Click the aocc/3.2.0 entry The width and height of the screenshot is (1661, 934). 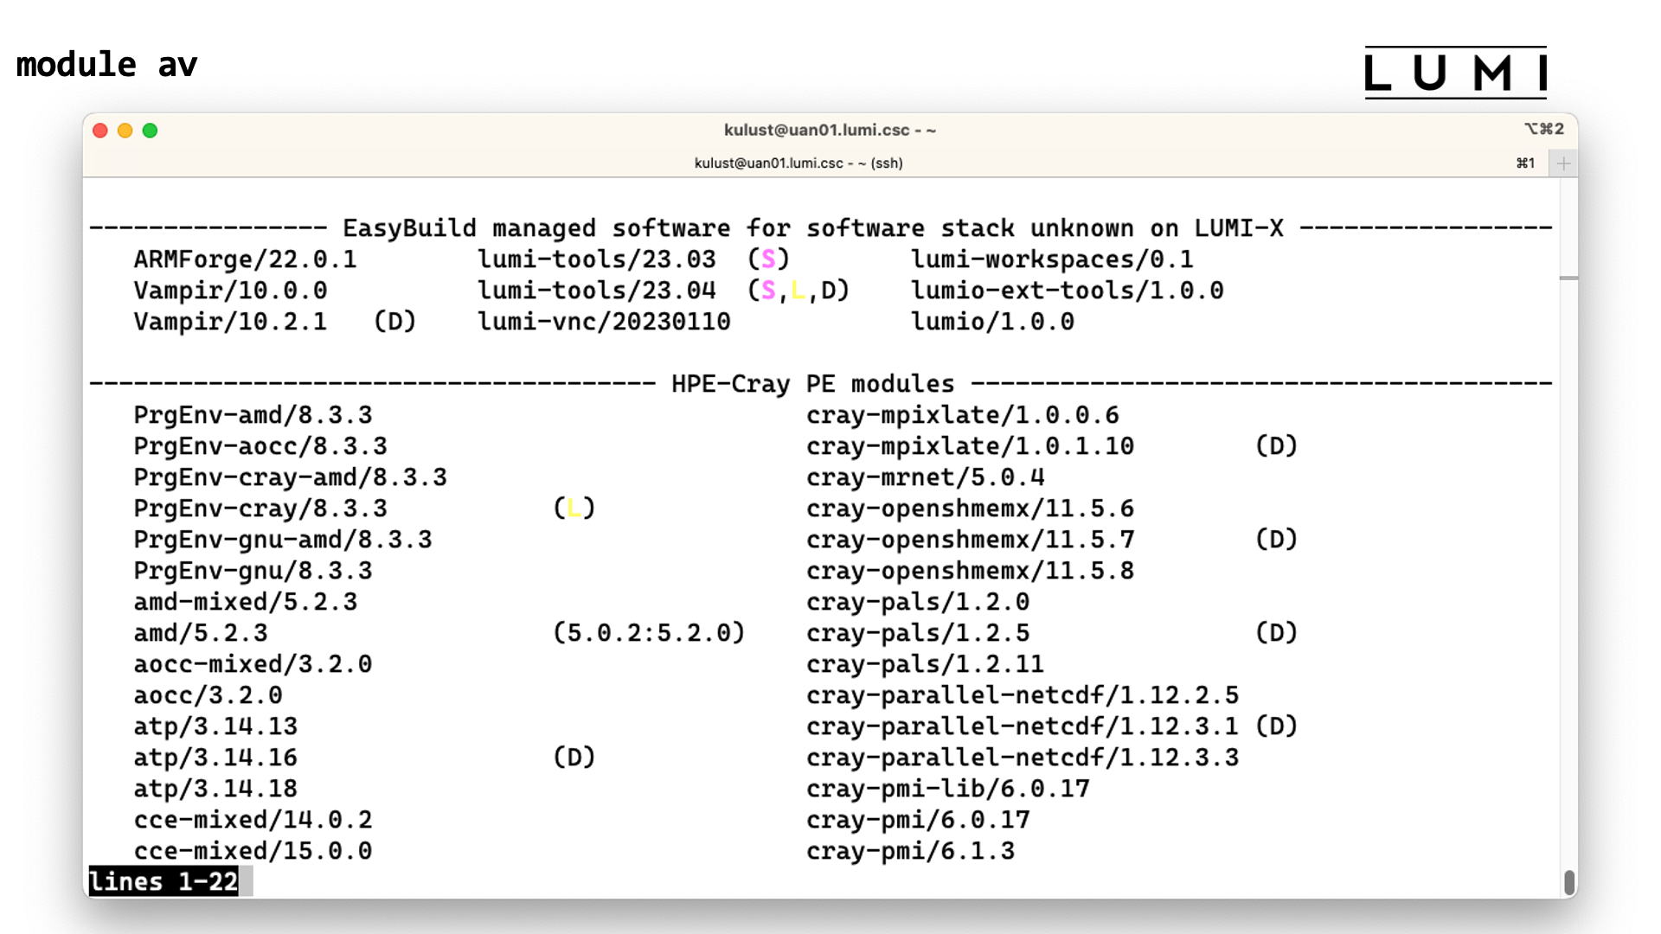coord(208,695)
